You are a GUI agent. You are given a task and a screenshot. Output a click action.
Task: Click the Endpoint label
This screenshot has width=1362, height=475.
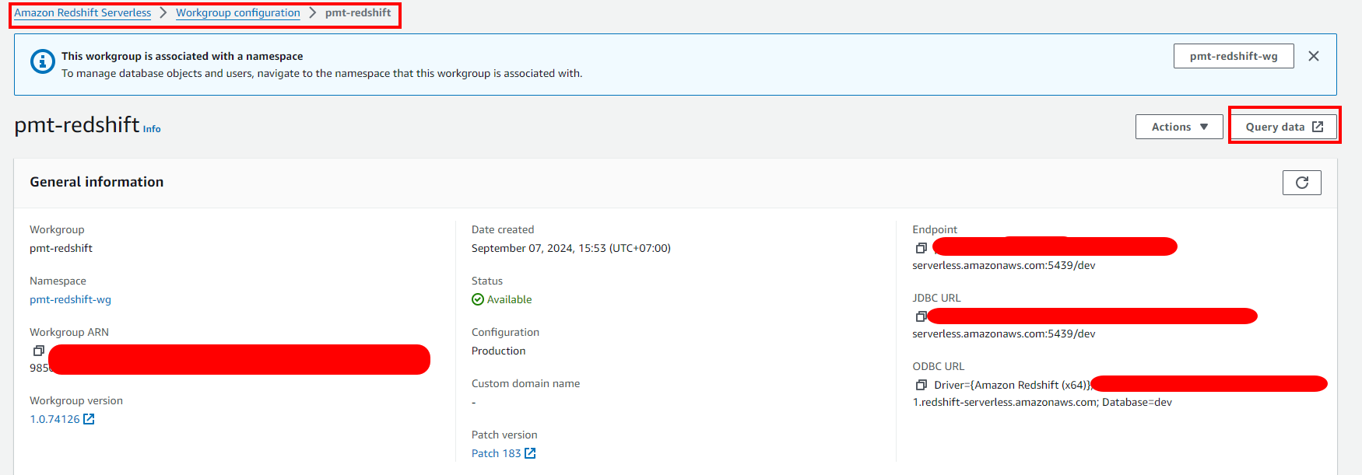pyautogui.click(x=935, y=229)
